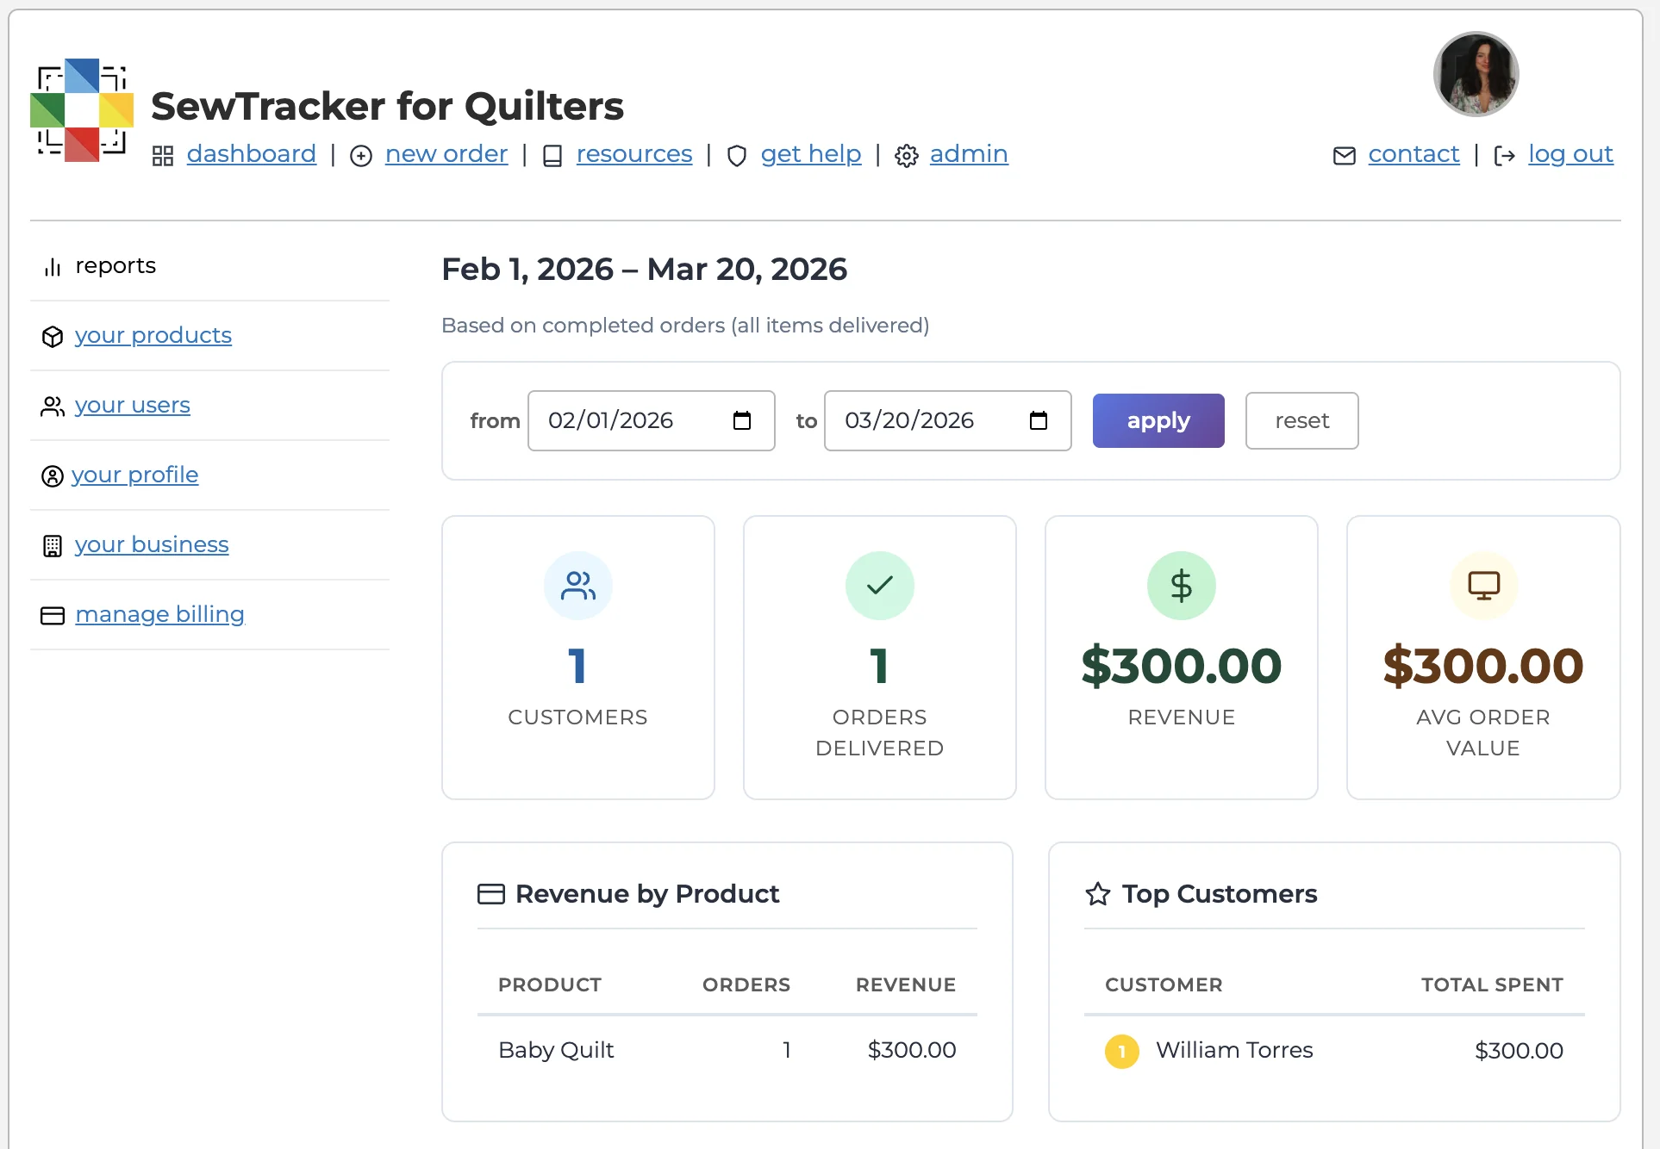
Task: Click the your products box icon
Action: (52, 337)
